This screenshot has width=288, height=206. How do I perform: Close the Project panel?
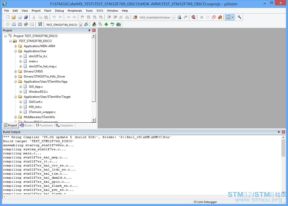[94, 30]
